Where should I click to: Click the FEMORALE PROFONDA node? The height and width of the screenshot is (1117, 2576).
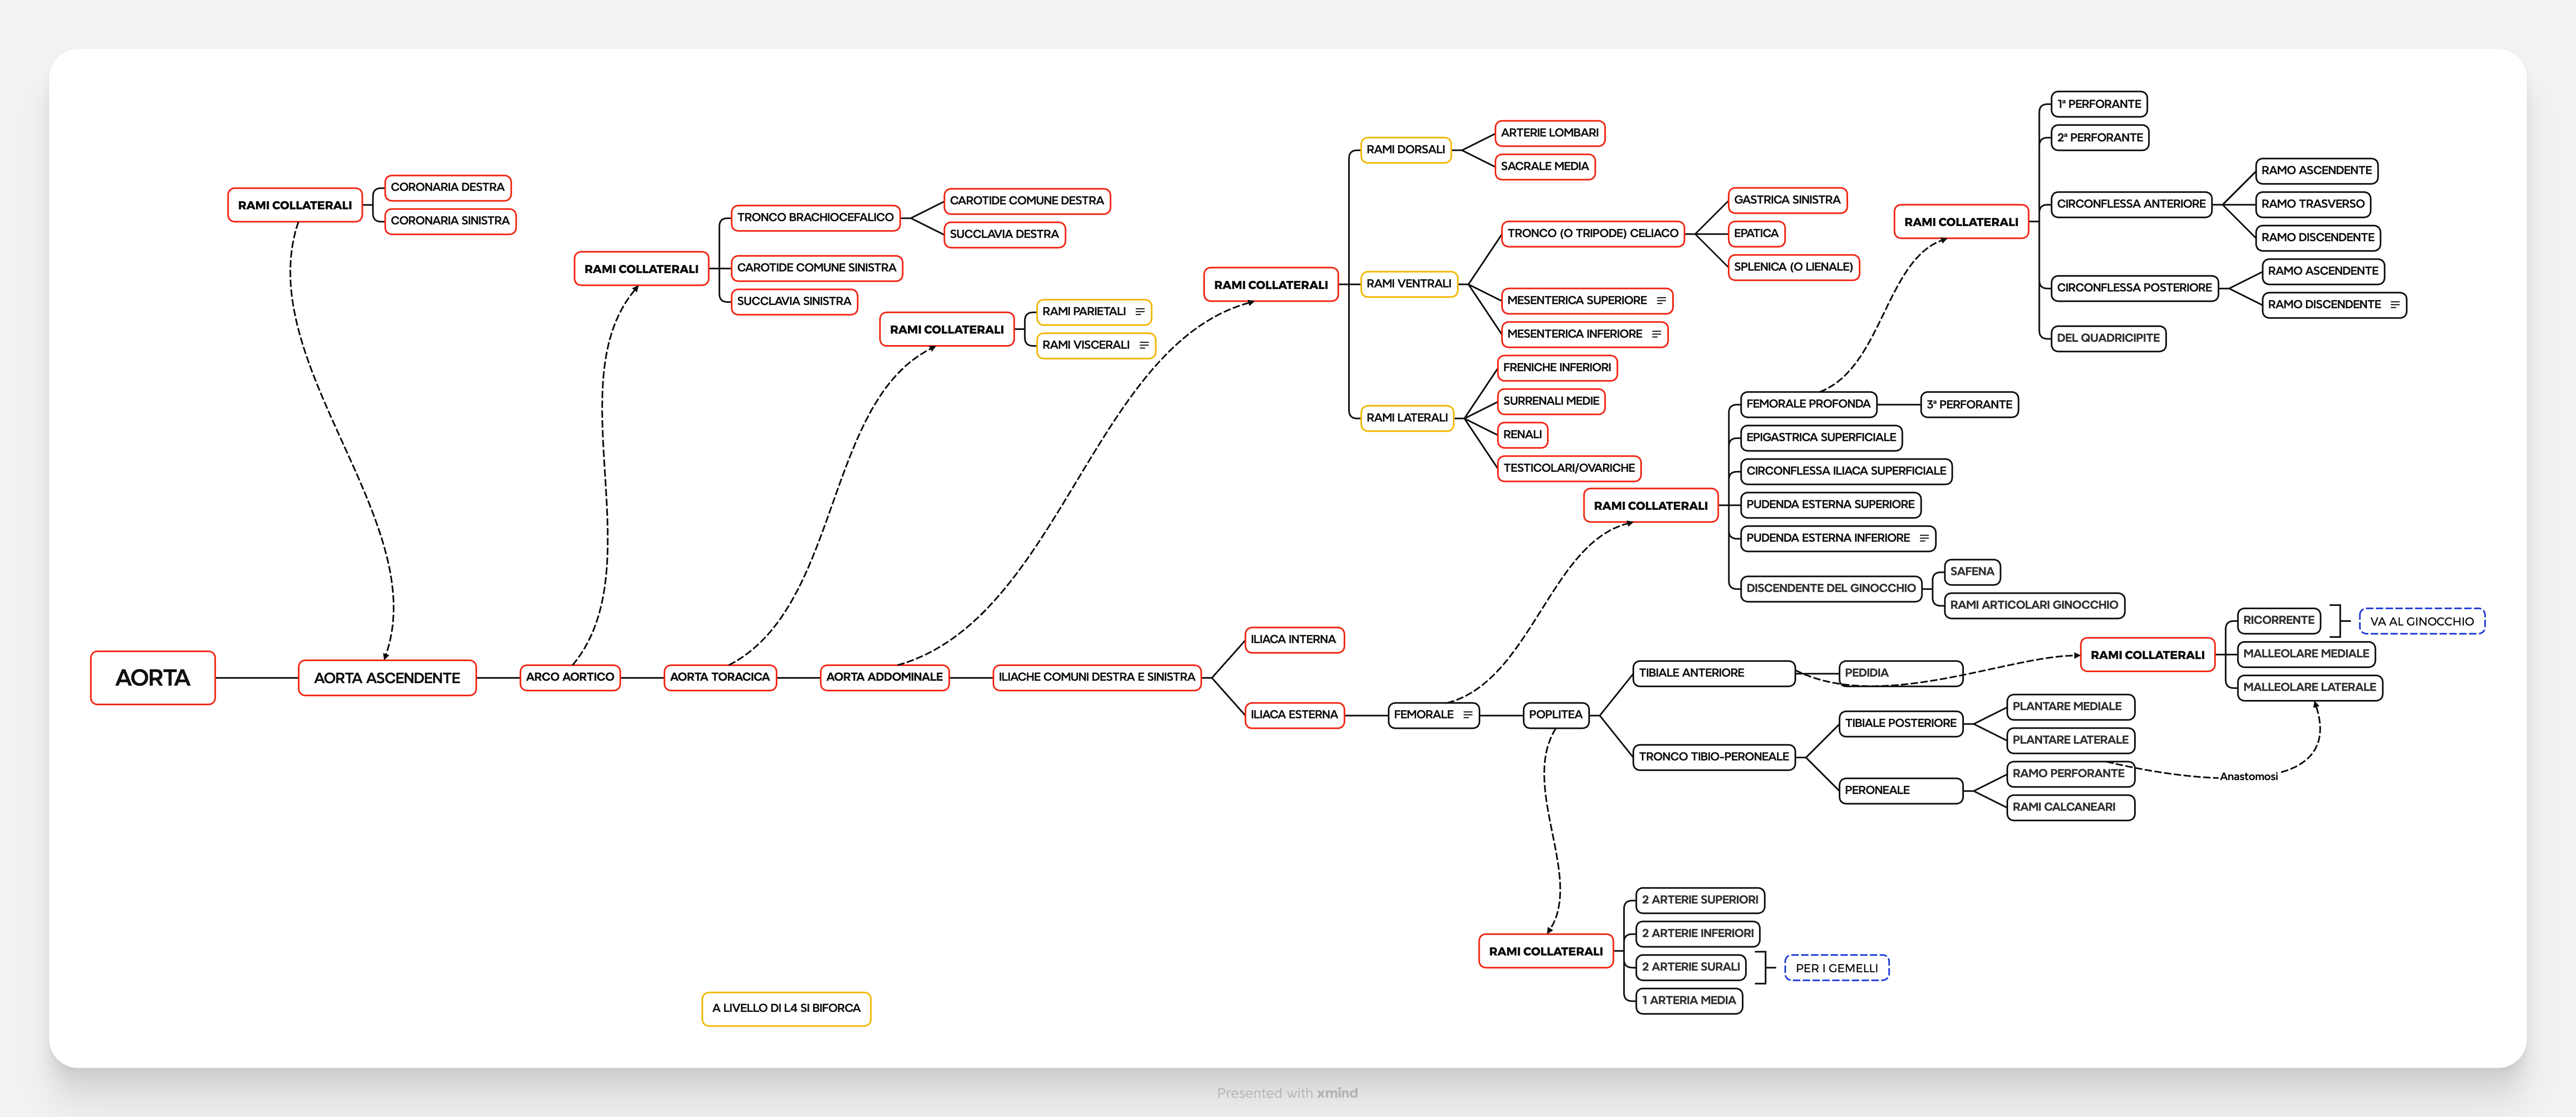[1808, 405]
